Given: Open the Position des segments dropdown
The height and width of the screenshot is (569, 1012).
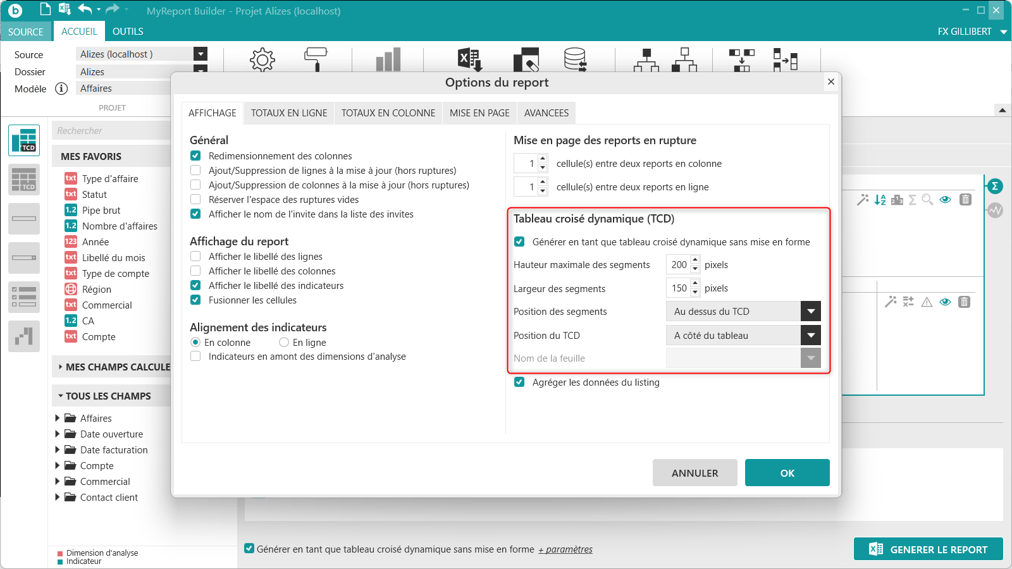Looking at the screenshot, I should pos(810,312).
